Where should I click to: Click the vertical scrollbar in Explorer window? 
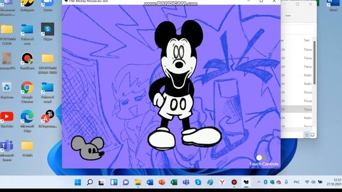point(314,62)
